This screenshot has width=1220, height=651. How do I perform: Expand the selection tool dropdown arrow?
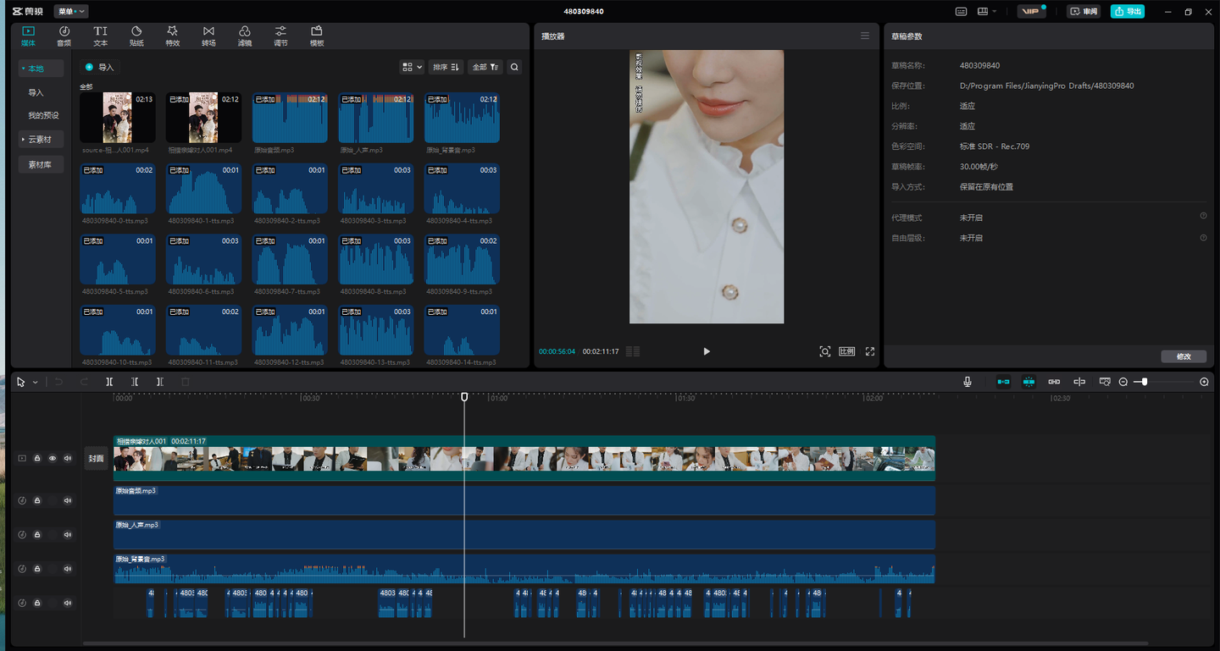(x=36, y=383)
